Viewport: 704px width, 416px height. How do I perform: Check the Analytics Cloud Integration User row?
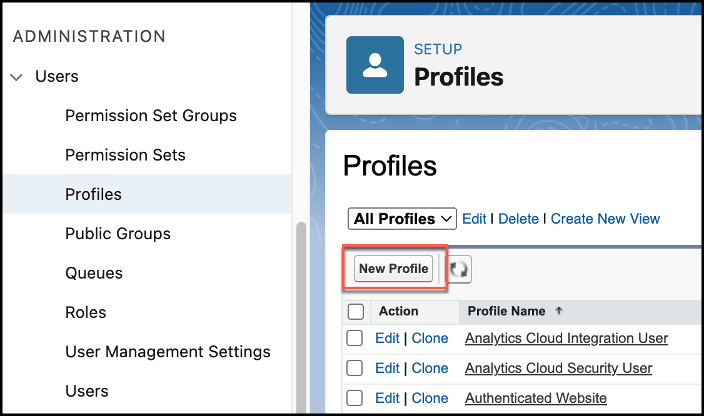(355, 339)
